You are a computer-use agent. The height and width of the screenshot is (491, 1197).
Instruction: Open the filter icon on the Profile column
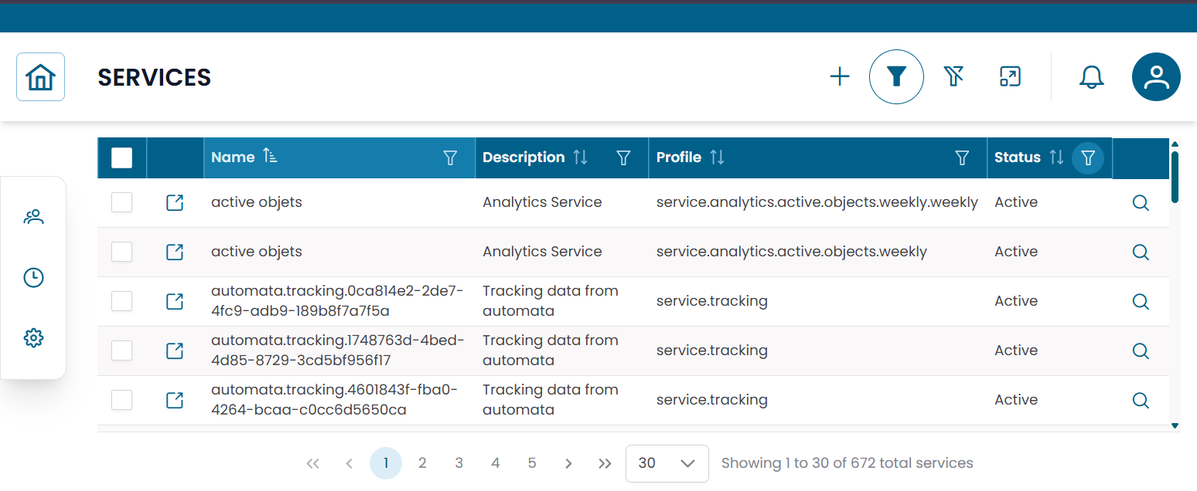[x=962, y=157]
